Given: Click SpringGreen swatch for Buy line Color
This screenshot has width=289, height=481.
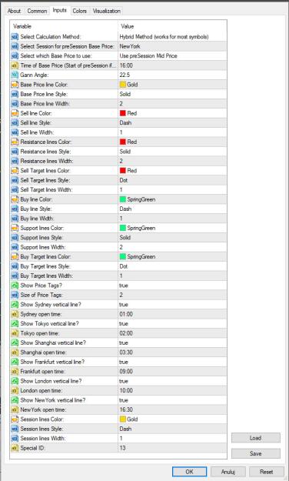Looking at the screenshot, I should (123, 199).
